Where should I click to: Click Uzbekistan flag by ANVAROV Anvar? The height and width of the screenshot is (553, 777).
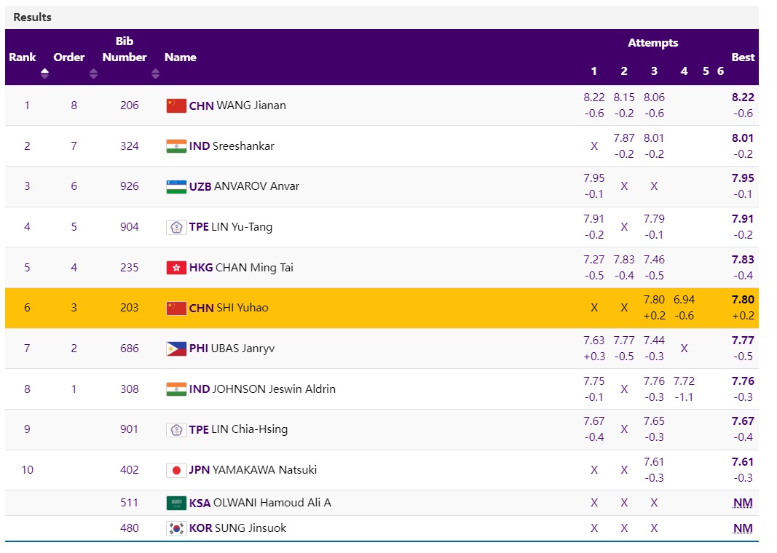[x=176, y=186]
